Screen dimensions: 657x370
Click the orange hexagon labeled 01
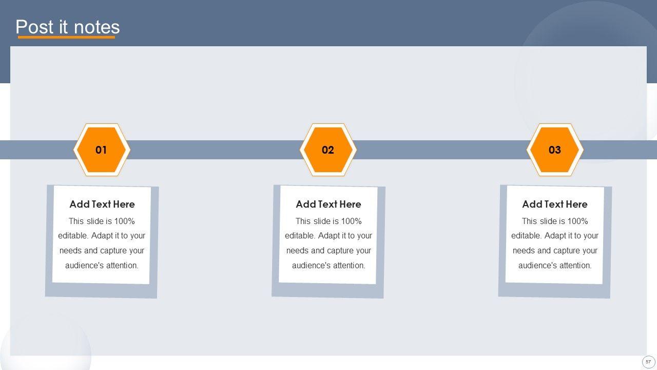(101, 150)
